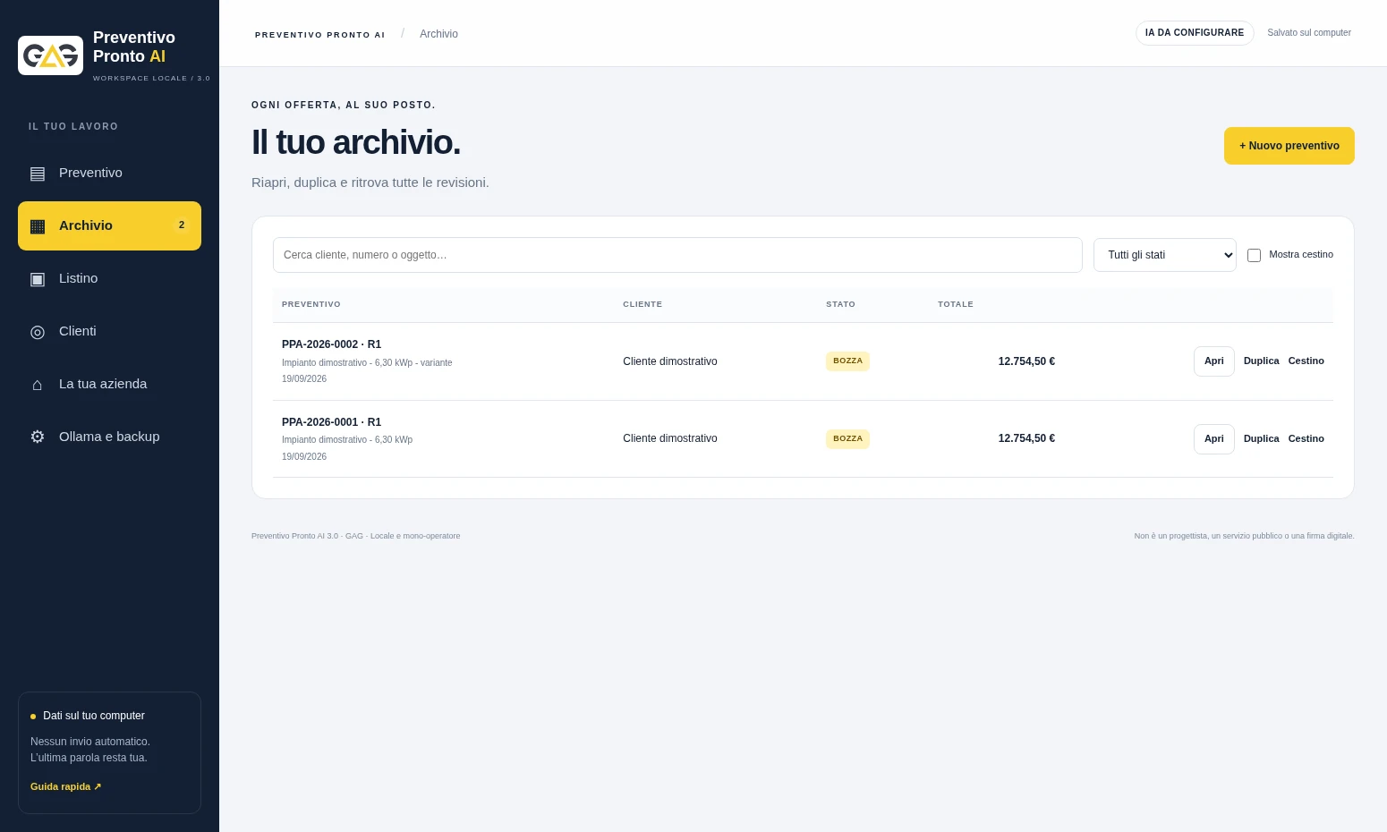Duplicate quote PPA-2026-0002
Screen dimensions: 1387x832
tap(1261, 361)
